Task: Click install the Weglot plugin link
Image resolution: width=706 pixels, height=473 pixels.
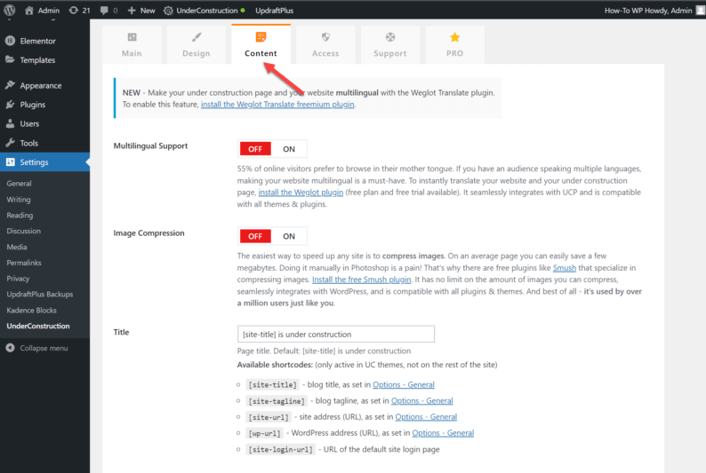Action: [301, 193]
